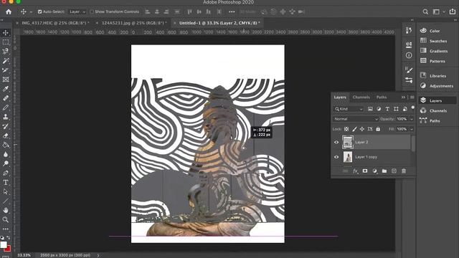
Task: Hide Layer 2 with its eye icon
Action: tap(336, 143)
